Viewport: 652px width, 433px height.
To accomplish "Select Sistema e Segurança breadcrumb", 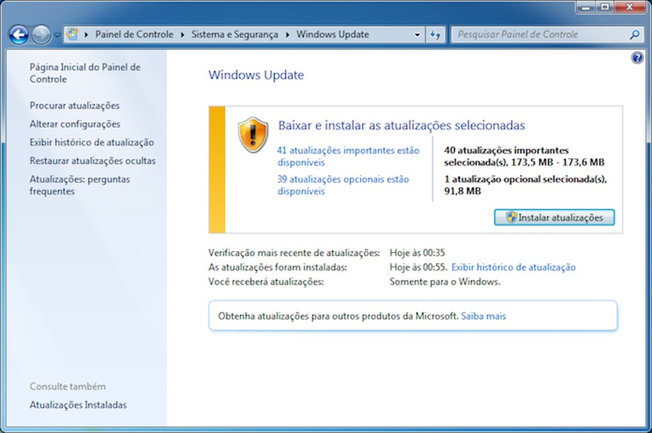I will (x=235, y=34).
